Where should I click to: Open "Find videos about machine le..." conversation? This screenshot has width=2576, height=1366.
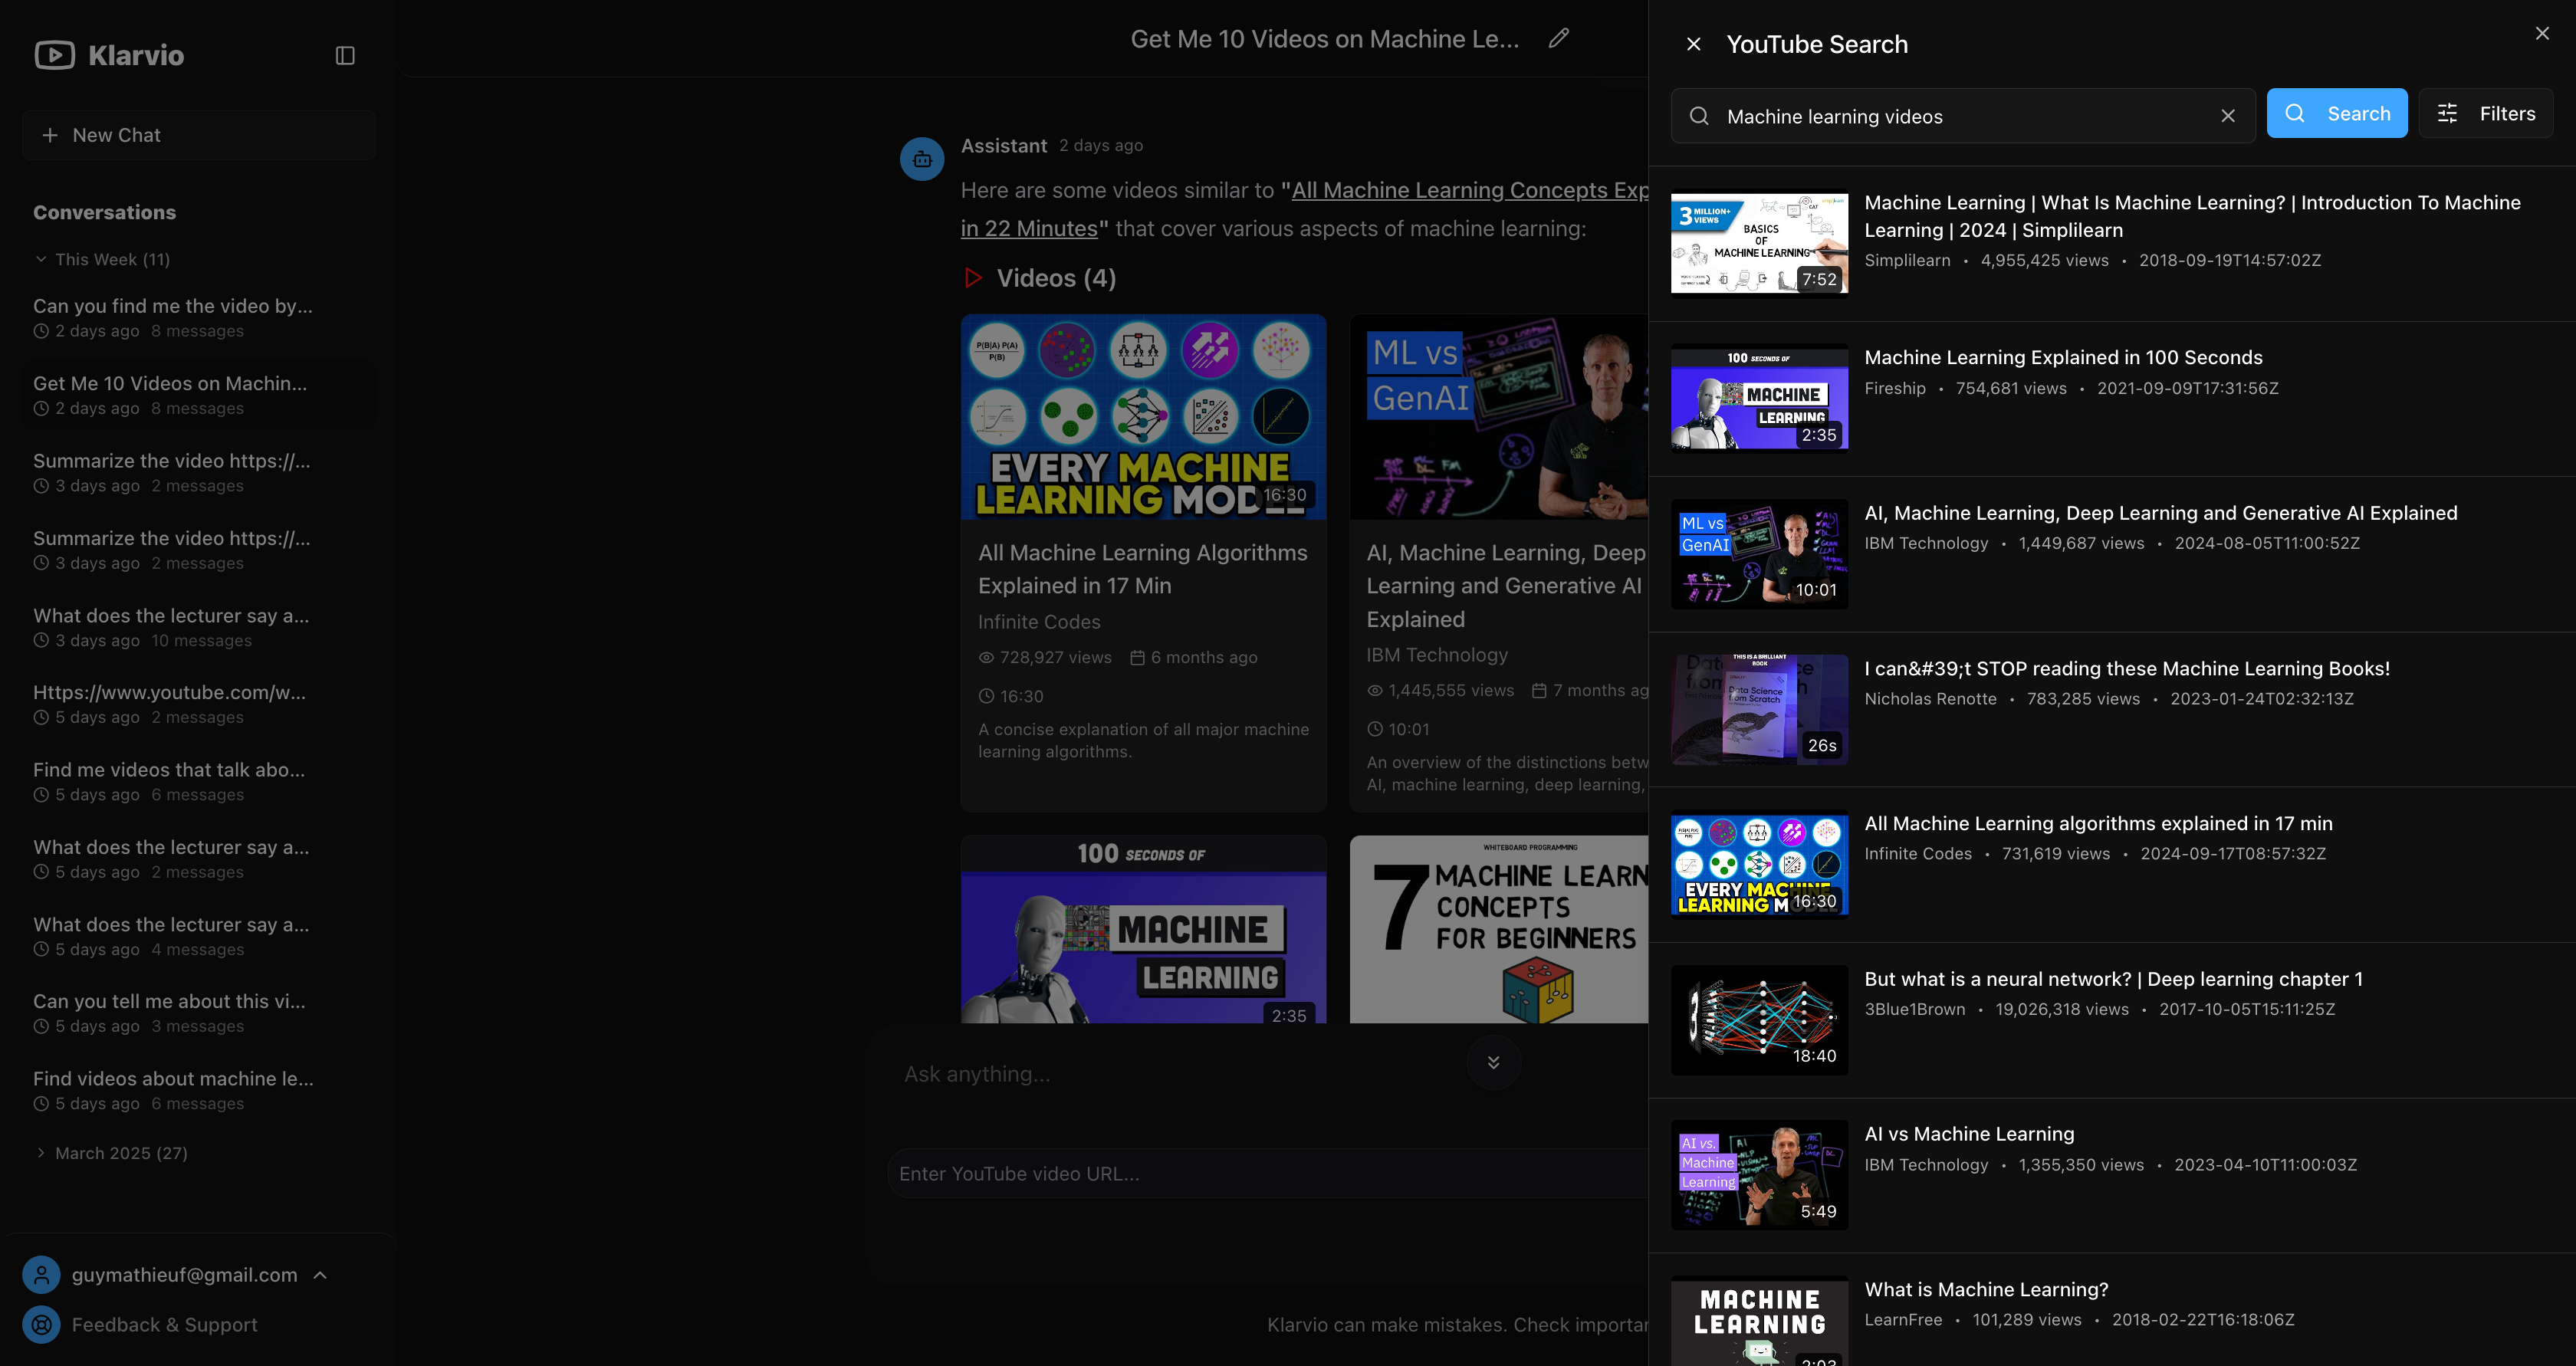click(x=173, y=1079)
